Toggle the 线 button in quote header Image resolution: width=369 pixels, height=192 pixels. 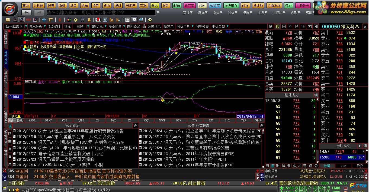[297, 27]
